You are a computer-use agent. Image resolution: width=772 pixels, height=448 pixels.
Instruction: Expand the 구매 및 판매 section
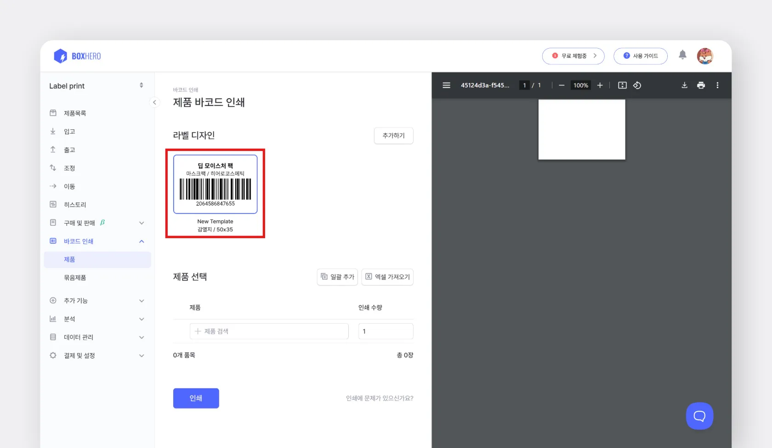pyautogui.click(x=142, y=223)
